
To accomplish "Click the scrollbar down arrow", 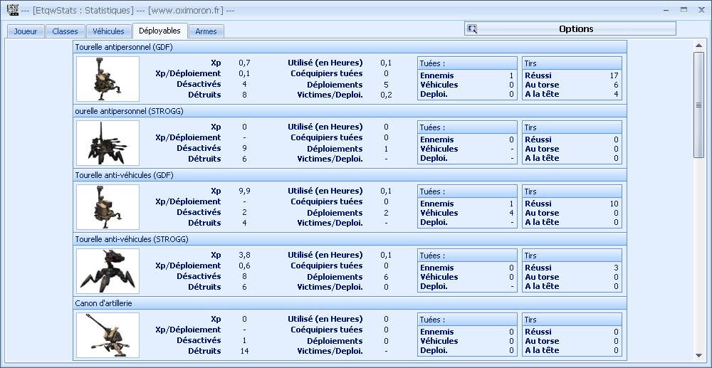I will 698,355.
